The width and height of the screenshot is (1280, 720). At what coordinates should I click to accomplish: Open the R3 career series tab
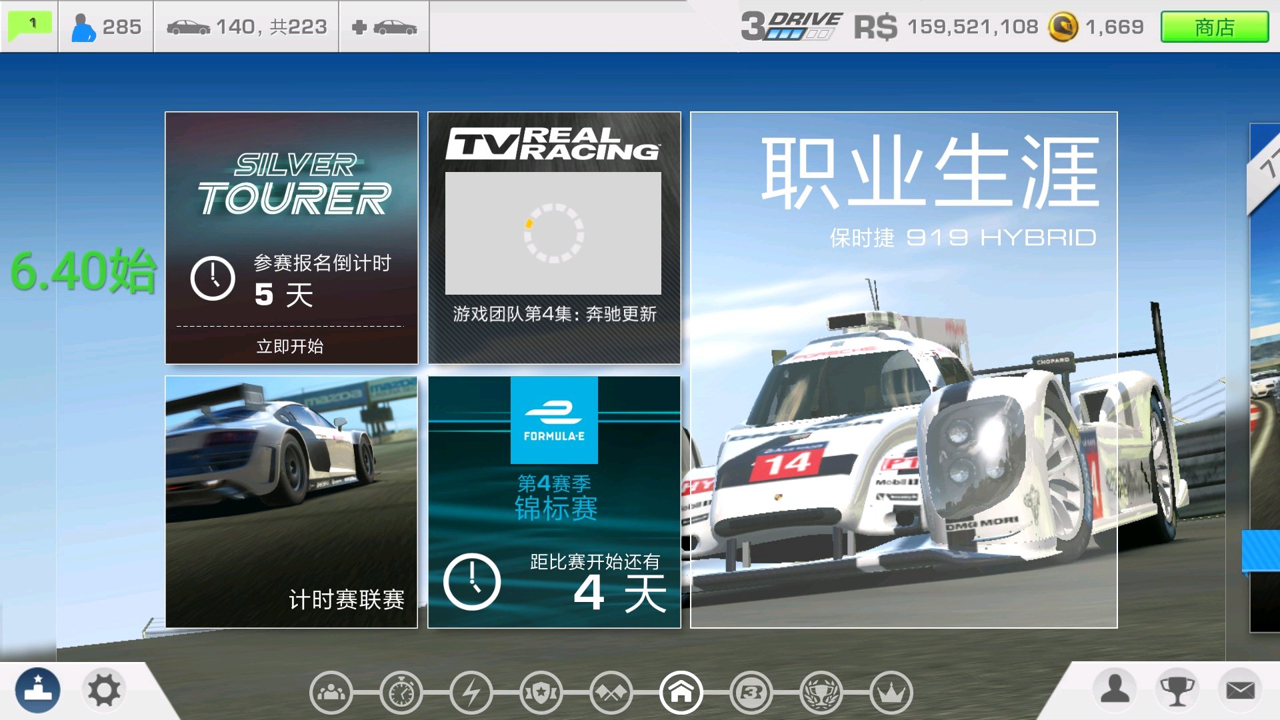[x=751, y=693]
